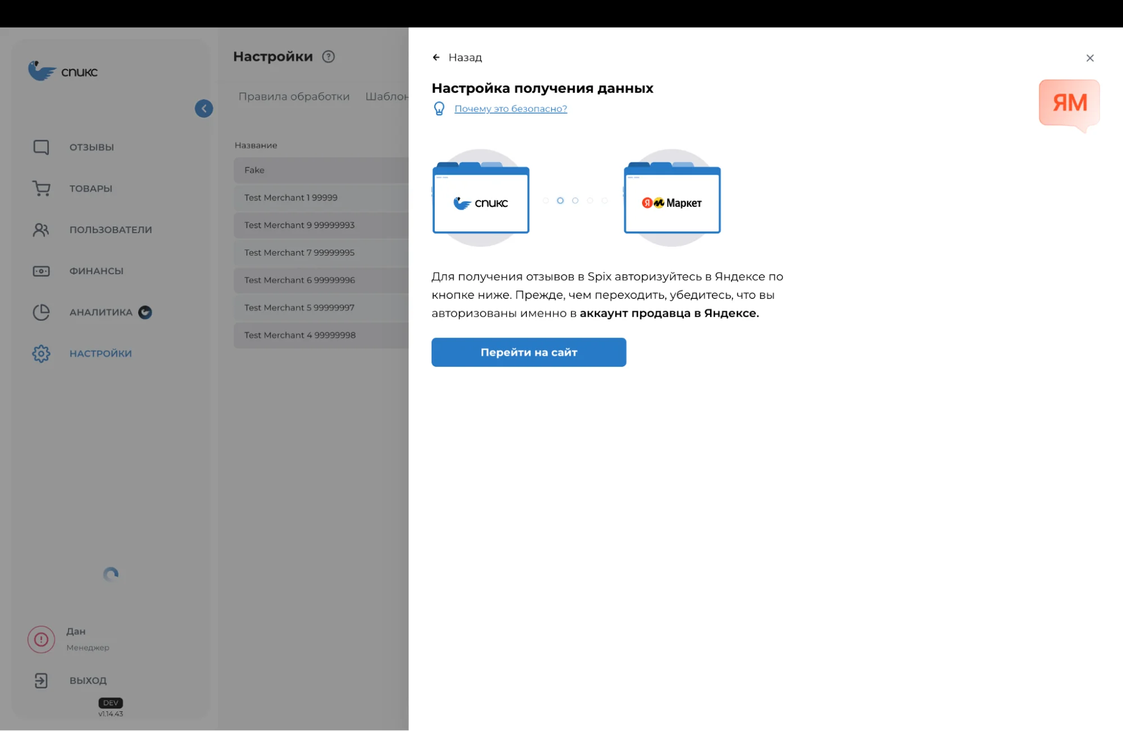Click the DEV version badge
Screen dimensions: 1123x731
click(111, 703)
